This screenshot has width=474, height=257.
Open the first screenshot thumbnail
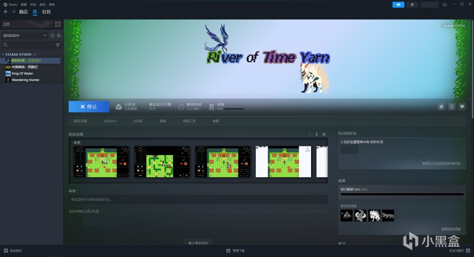(101, 162)
